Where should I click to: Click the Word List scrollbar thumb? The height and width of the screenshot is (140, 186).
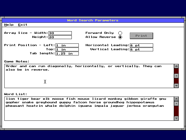coord(176,104)
